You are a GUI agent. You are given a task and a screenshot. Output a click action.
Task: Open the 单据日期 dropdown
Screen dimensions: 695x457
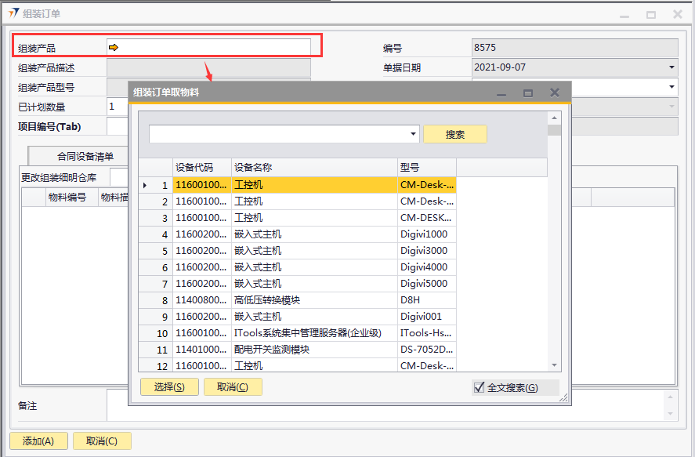pyautogui.click(x=671, y=68)
